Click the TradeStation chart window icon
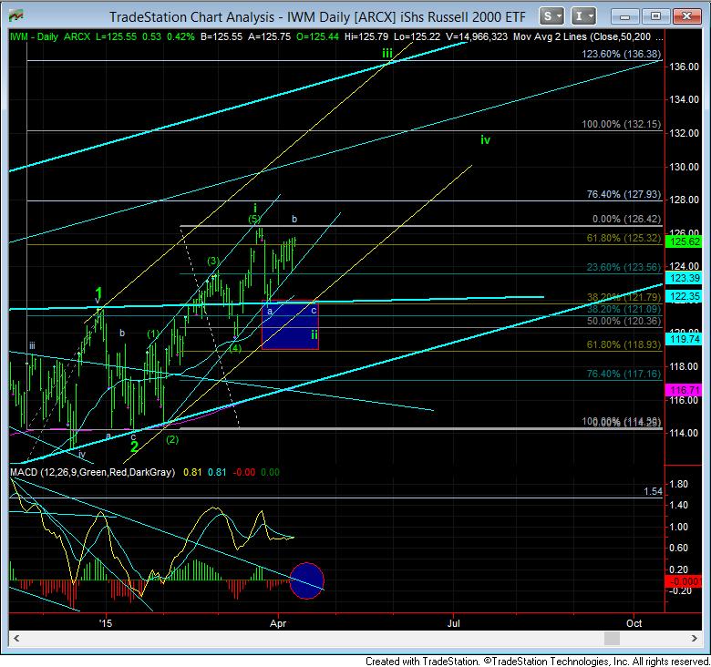 16,15
